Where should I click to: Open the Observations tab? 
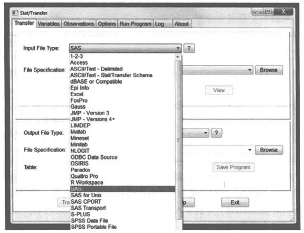pos(79,24)
